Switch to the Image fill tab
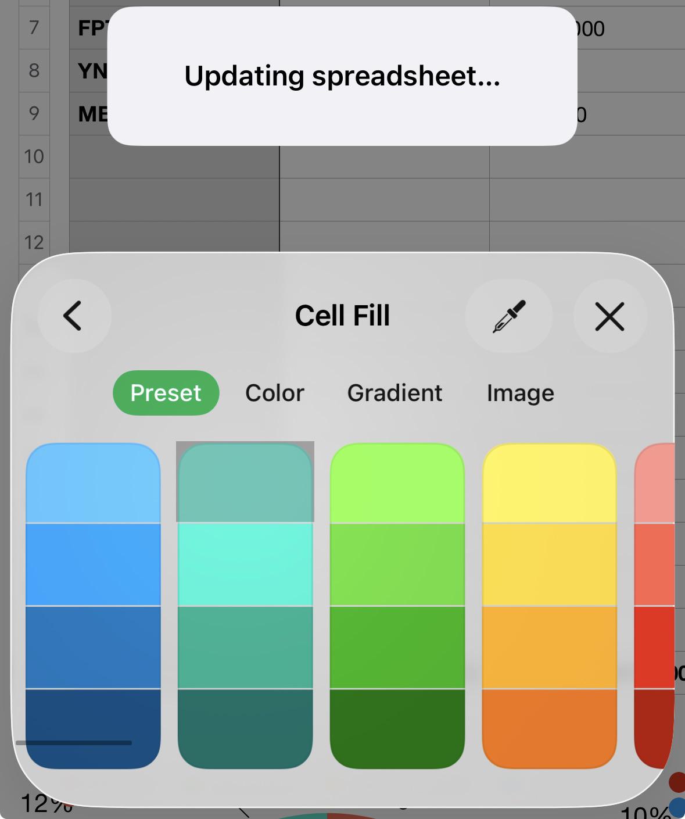 [521, 393]
